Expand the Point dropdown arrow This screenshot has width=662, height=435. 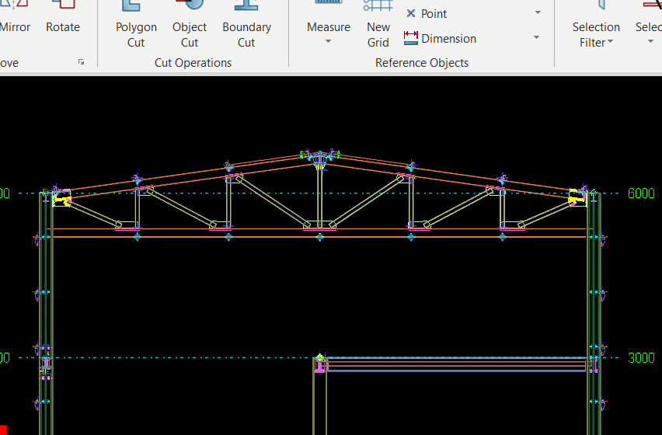(538, 13)
